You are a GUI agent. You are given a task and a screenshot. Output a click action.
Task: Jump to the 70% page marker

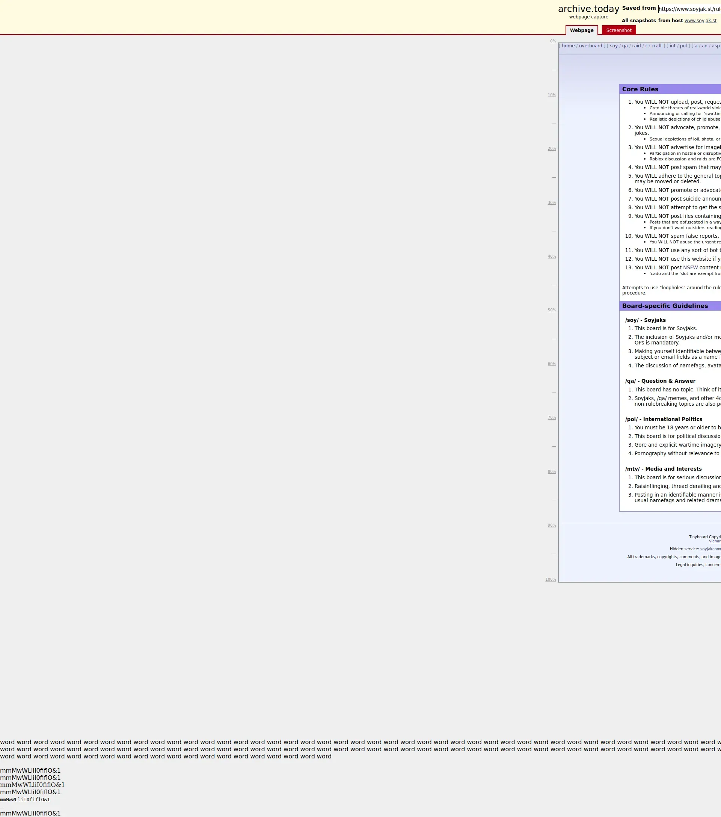tap(552, 418)
